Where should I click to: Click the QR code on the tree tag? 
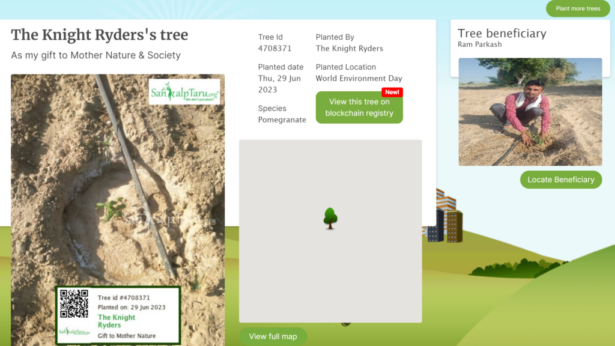click(74, 303)
